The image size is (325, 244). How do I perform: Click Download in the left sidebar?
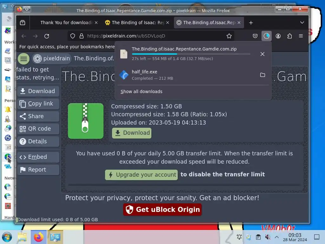click(38, 91)
